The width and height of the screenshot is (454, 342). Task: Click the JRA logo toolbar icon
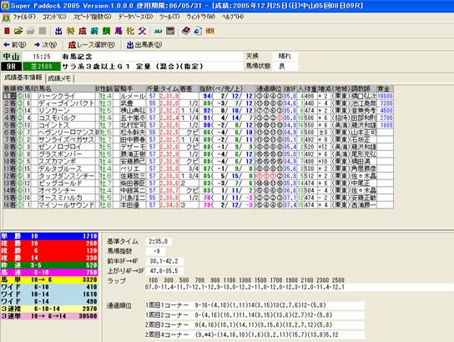(158, 31)
